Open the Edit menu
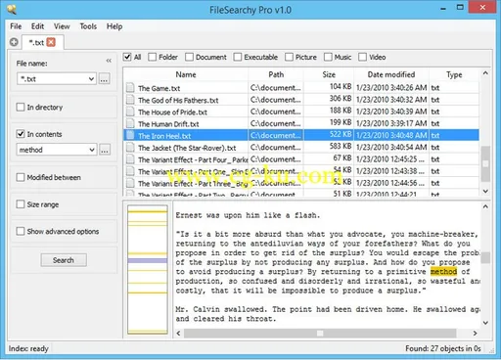 click(37, 26)
